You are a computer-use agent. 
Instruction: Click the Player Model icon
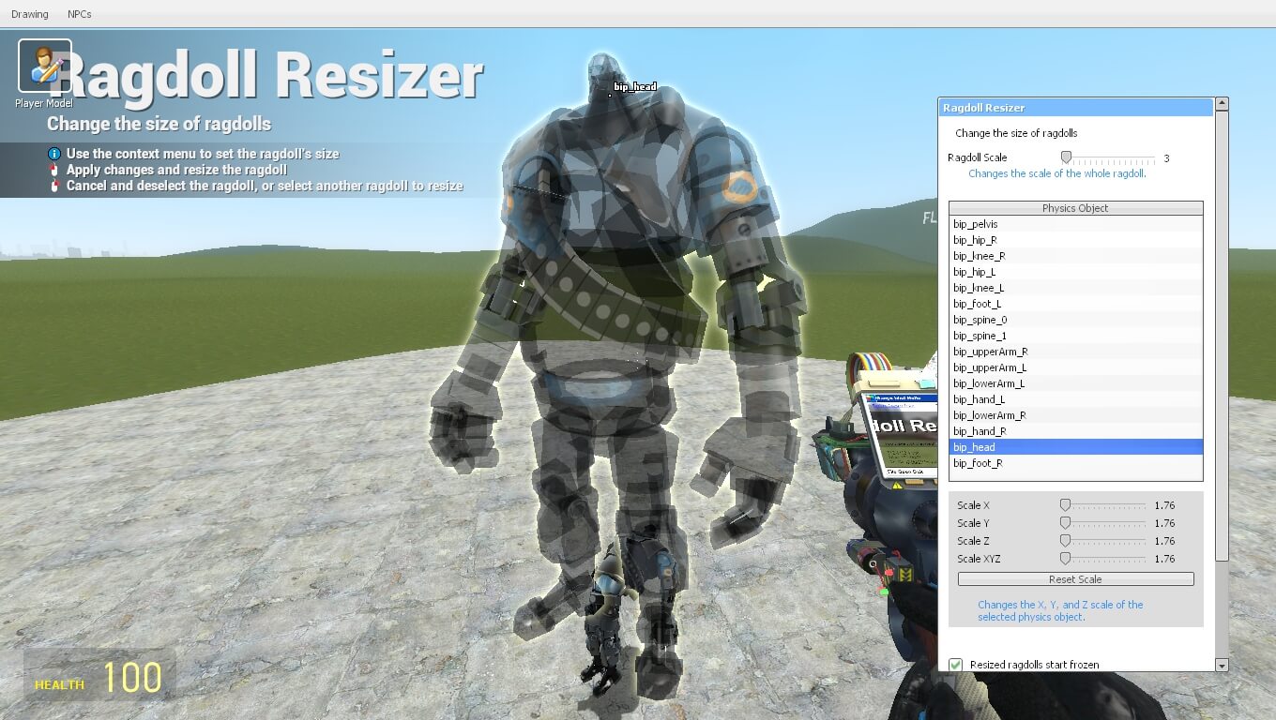tap(44, 66)
